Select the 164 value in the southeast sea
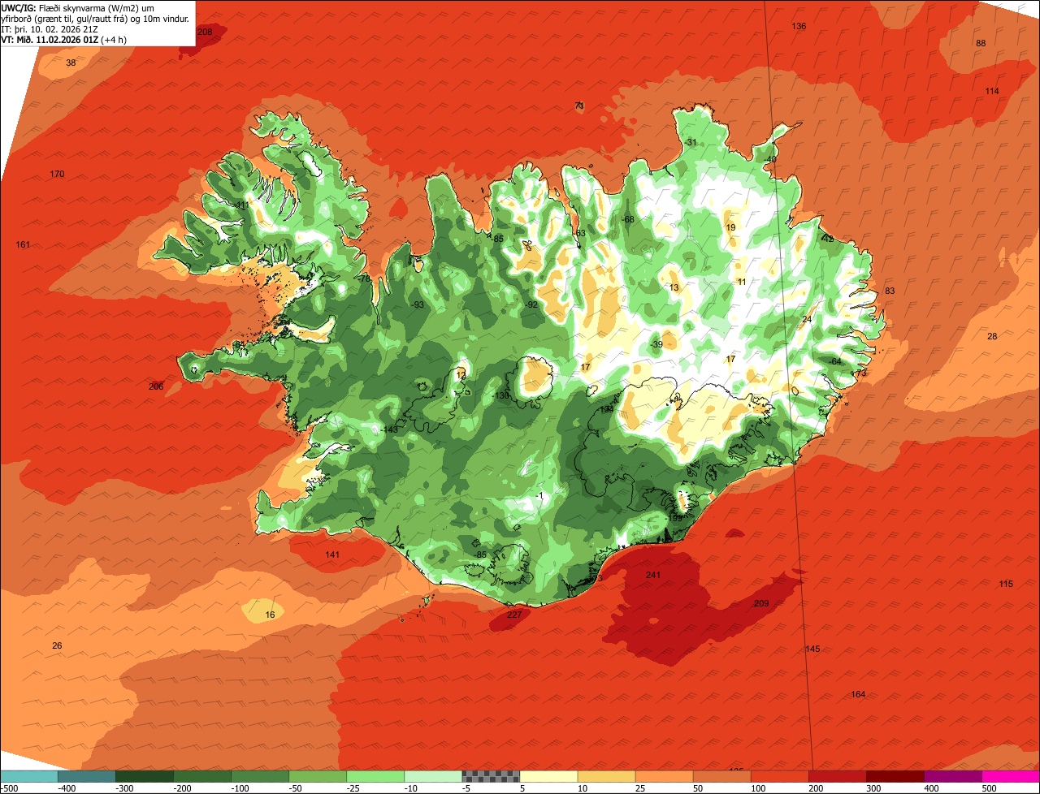 point(858,694)
